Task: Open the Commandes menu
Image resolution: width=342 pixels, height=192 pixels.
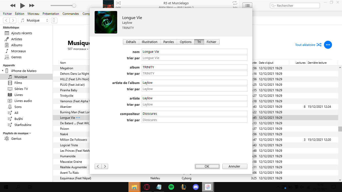Action: tap(71, 14)
